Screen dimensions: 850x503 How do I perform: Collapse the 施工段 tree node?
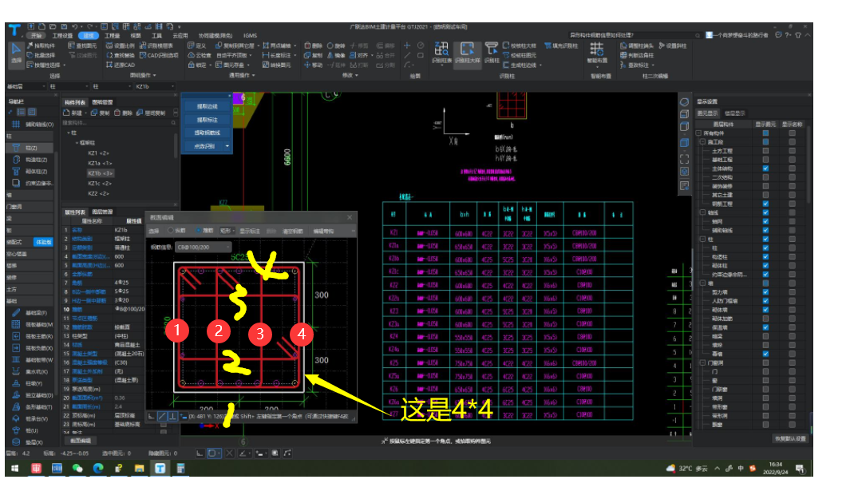pyautogui.click(x=702, y=142)
